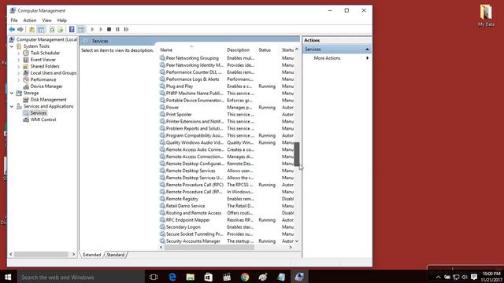Open the Help menu

point(62,20)
